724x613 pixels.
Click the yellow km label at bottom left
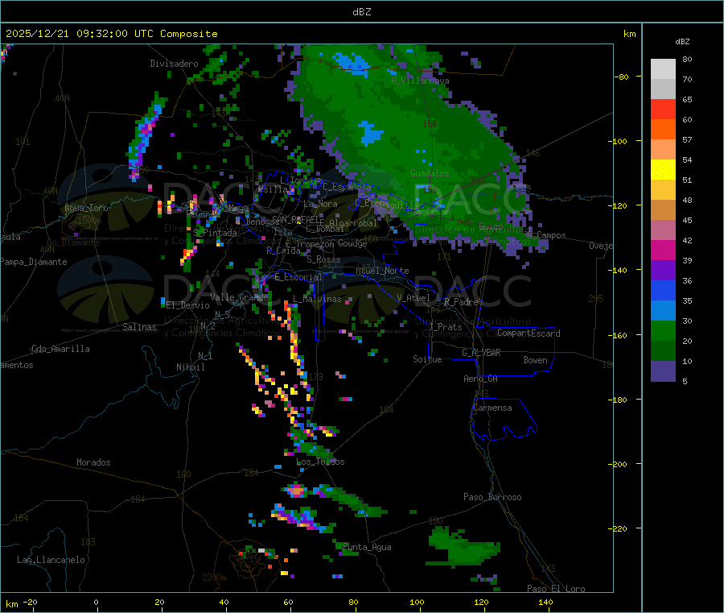point(11,604)
